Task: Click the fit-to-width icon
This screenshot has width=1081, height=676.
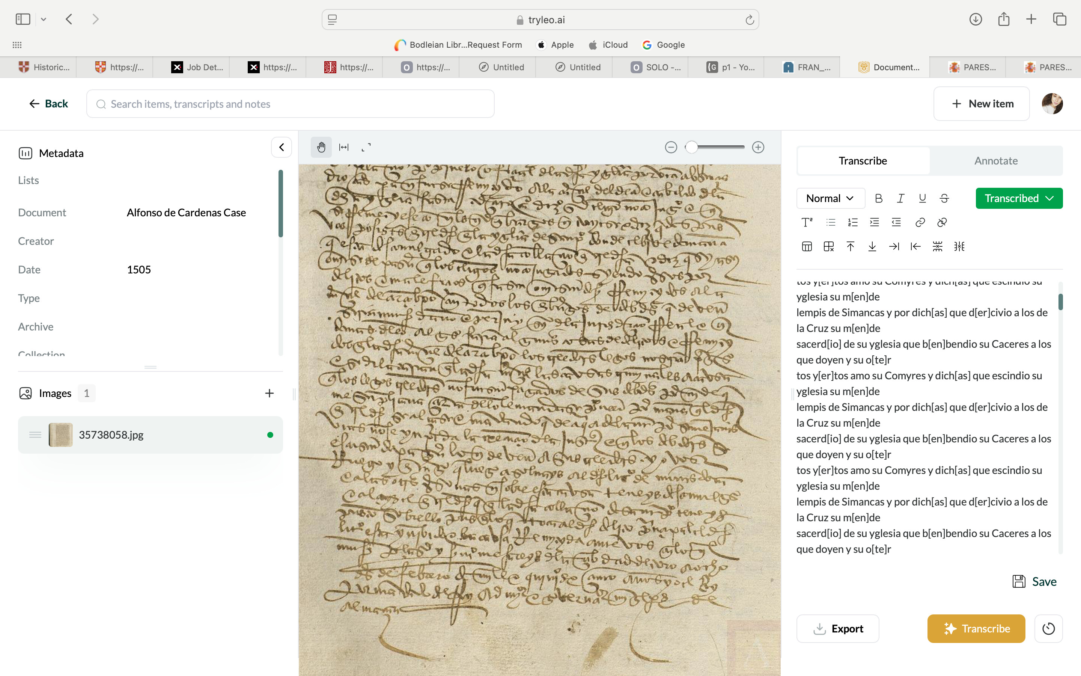Action: click(343, 147)
